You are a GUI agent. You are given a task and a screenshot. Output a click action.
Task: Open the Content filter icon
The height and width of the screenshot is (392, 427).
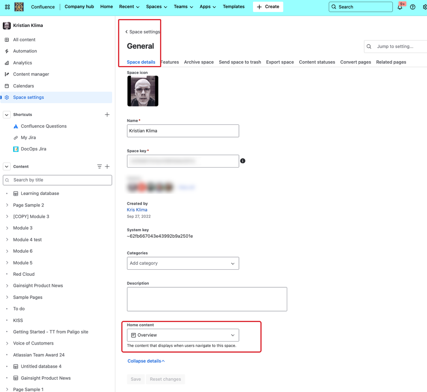click(x=100, y=166)
